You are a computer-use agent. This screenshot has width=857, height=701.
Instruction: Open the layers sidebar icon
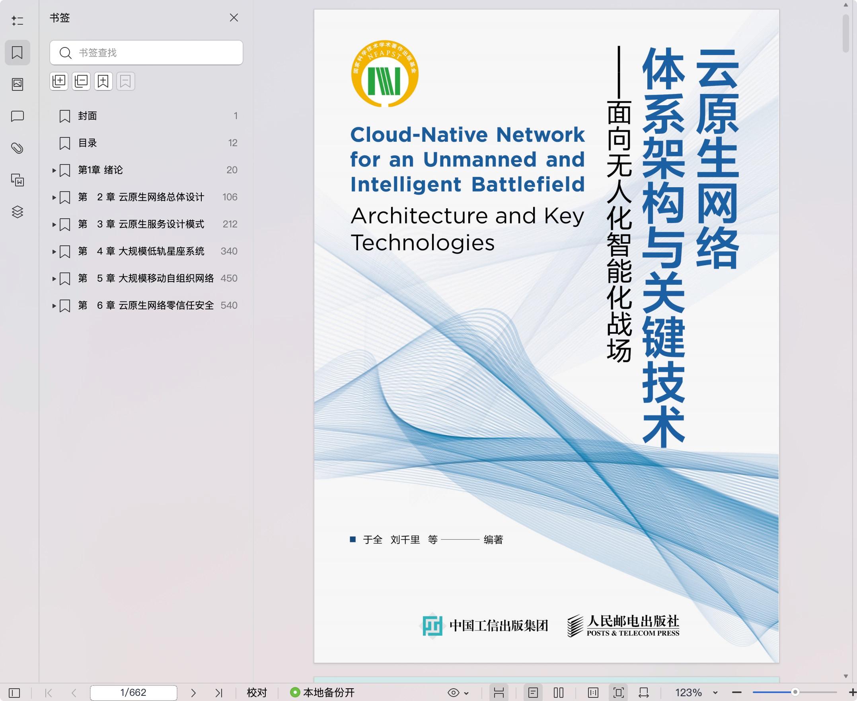point(18,212)
